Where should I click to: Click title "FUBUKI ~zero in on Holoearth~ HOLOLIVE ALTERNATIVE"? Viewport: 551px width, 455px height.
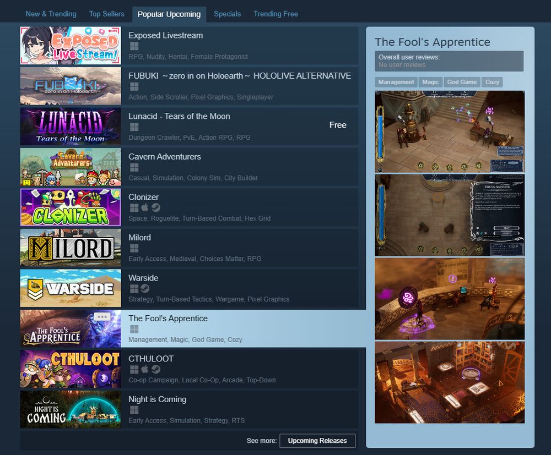tap(240, 76)
